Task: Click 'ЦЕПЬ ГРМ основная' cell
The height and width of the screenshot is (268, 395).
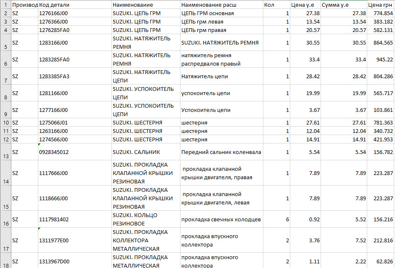Action: 222,13
